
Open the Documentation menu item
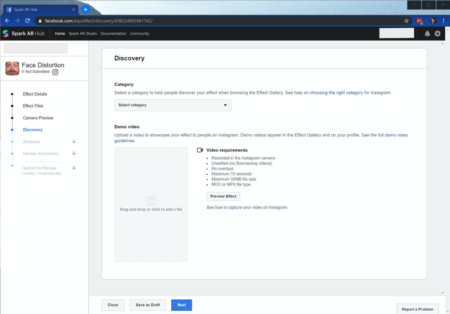[x=114, y=33]
